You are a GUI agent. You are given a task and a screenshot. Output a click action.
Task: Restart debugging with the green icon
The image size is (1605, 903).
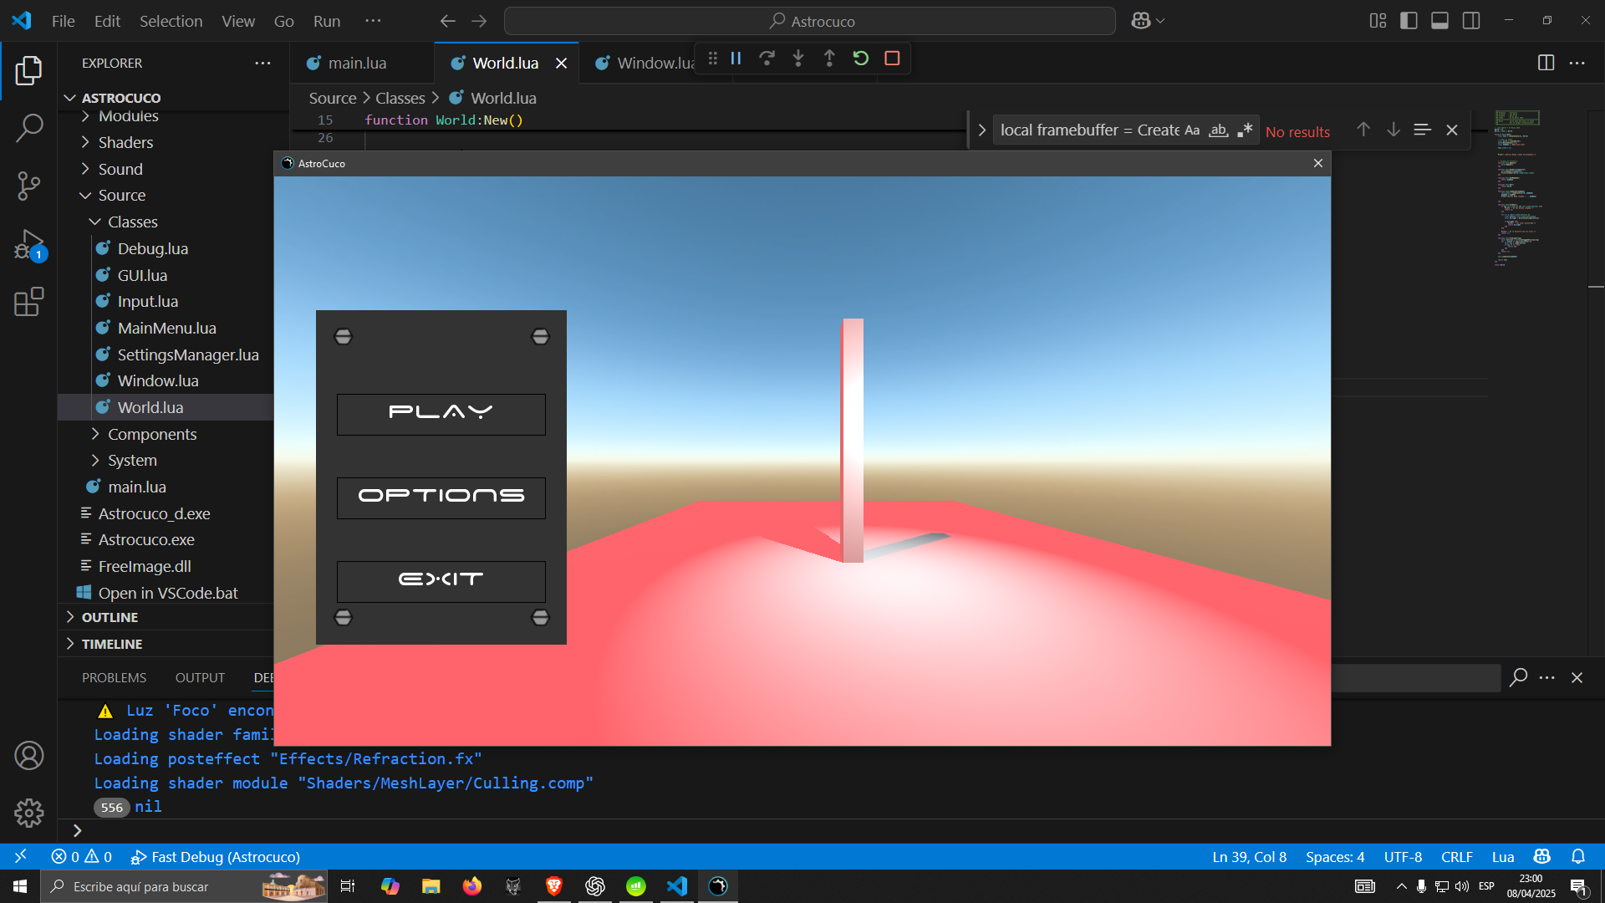(x=860, y=59)
